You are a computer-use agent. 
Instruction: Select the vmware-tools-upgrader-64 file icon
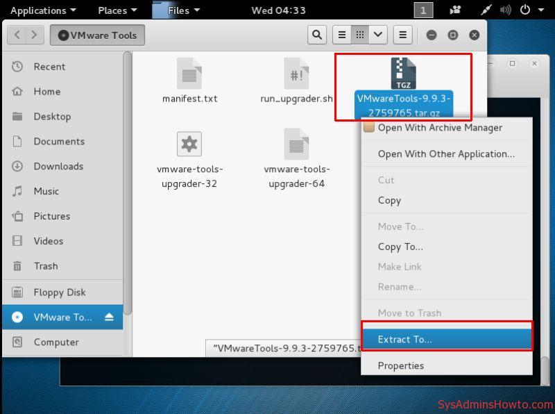click(x=297, y=144)
